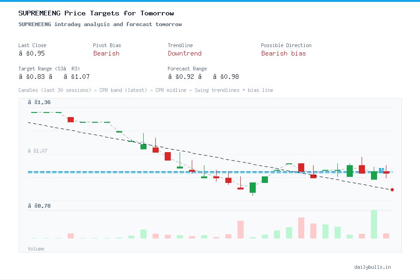Image resolution: width=420 pixels, height=280 pixels.
Task: Select the rightmost red candle
Action: 386,172
